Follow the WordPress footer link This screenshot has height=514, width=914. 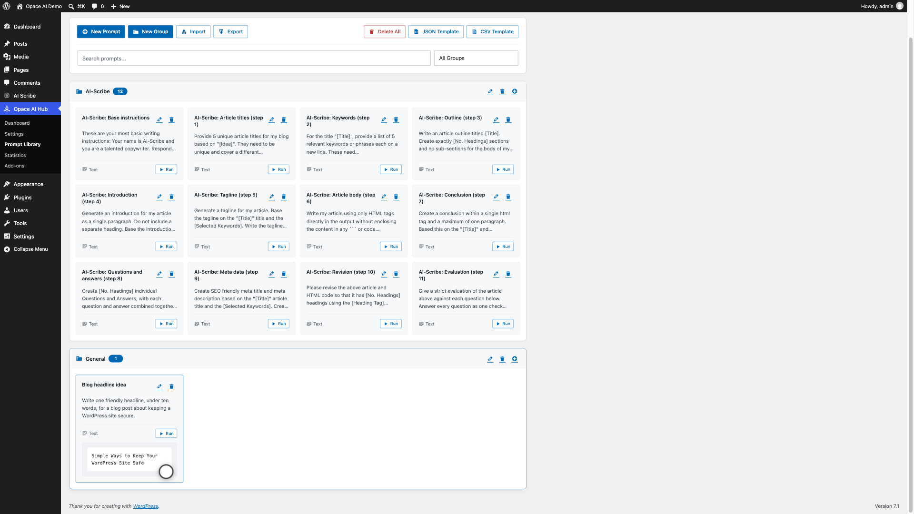click(145, 506)
